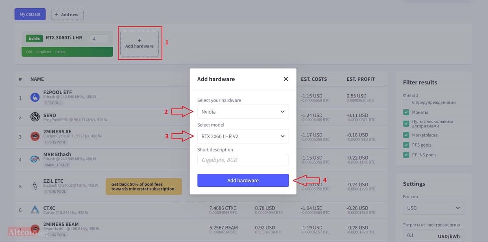Uncheck the 'Монеты' filter checkbox
Image resolution: width=488 pixels, height=242 pixels.
tap(406, 112)
